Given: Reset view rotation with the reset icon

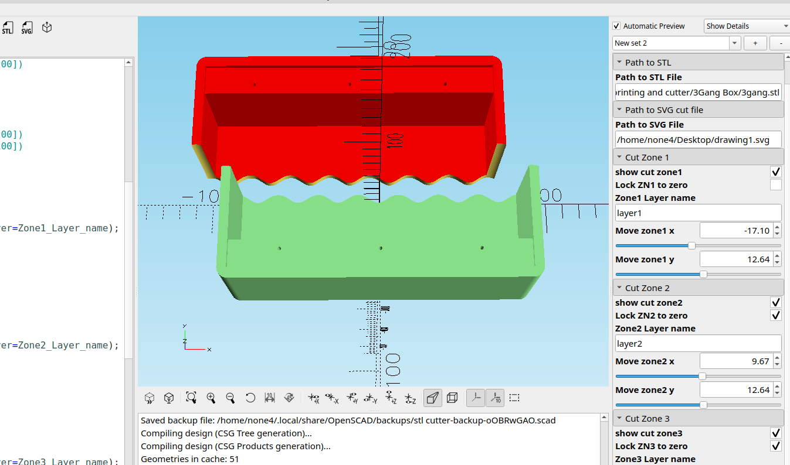Looking at the screenshot, I should pos(250,398).
